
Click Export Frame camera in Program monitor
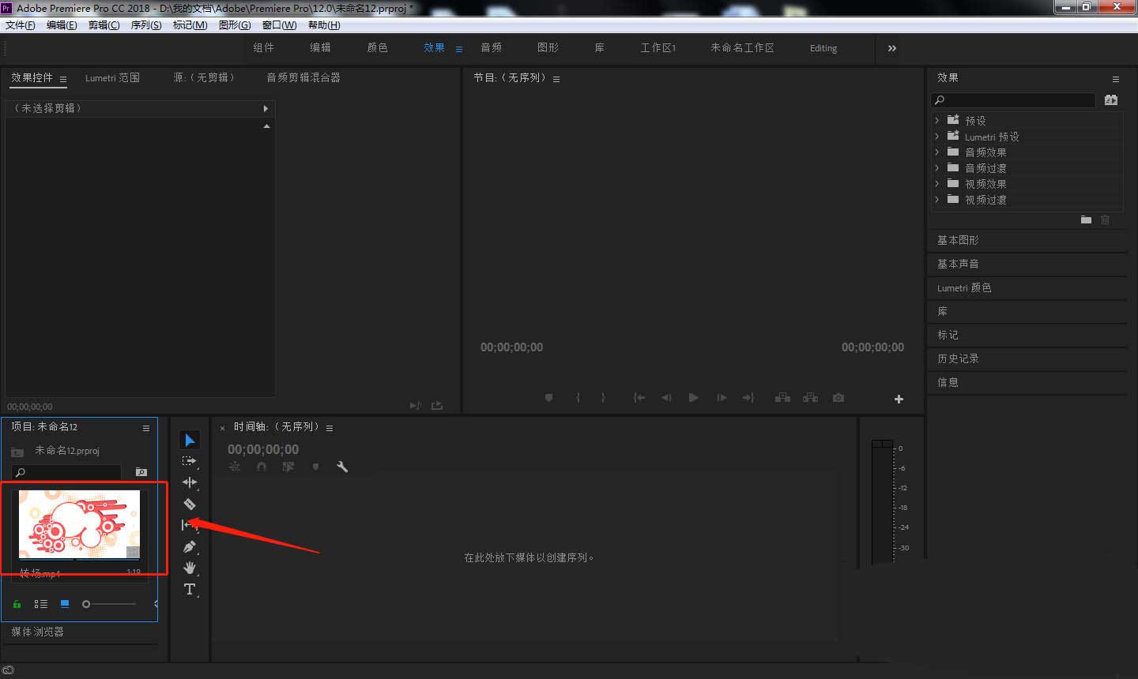838,398
